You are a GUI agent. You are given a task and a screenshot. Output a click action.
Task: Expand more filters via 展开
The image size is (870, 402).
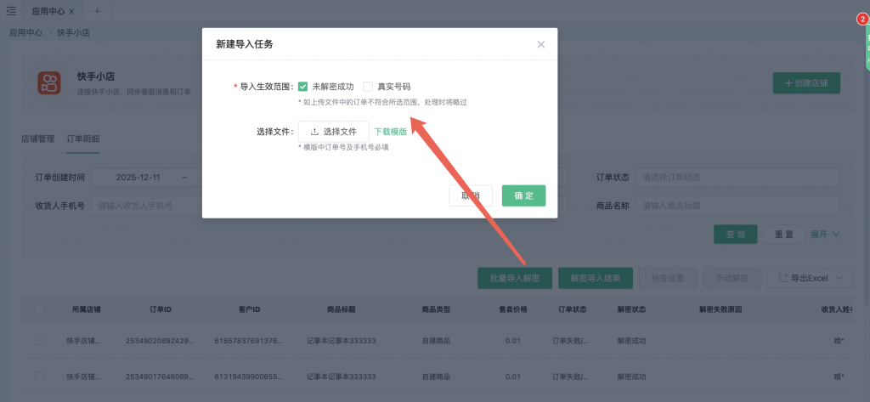tap(825, 235)
